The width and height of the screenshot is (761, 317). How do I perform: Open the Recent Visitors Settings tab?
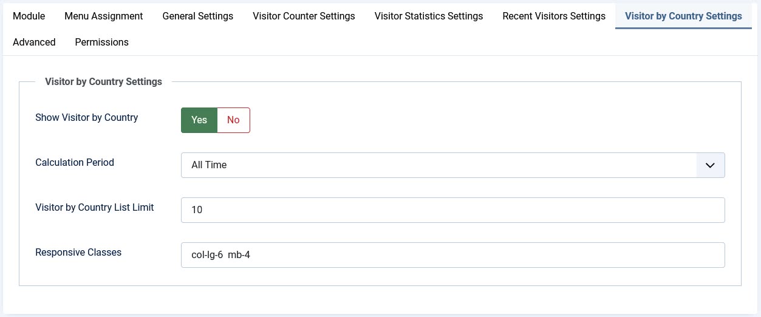point(554,16)
